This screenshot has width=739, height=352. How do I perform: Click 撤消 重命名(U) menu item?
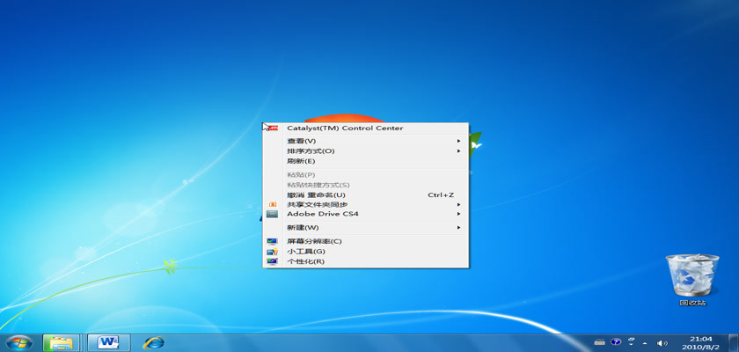click(317, 194)
